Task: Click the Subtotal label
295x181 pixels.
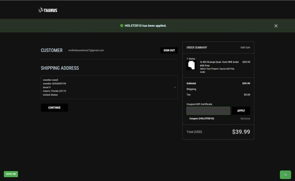Action: tap(191, 83)
